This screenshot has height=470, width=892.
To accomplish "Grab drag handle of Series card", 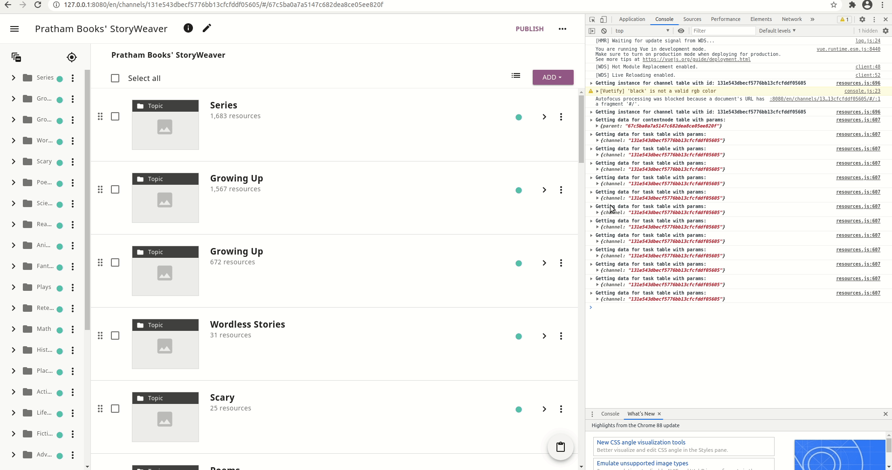I will [x=100, y=116].
